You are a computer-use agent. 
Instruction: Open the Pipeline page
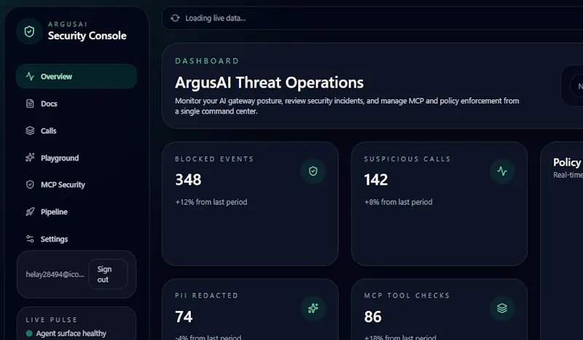[x=77, y=212]
